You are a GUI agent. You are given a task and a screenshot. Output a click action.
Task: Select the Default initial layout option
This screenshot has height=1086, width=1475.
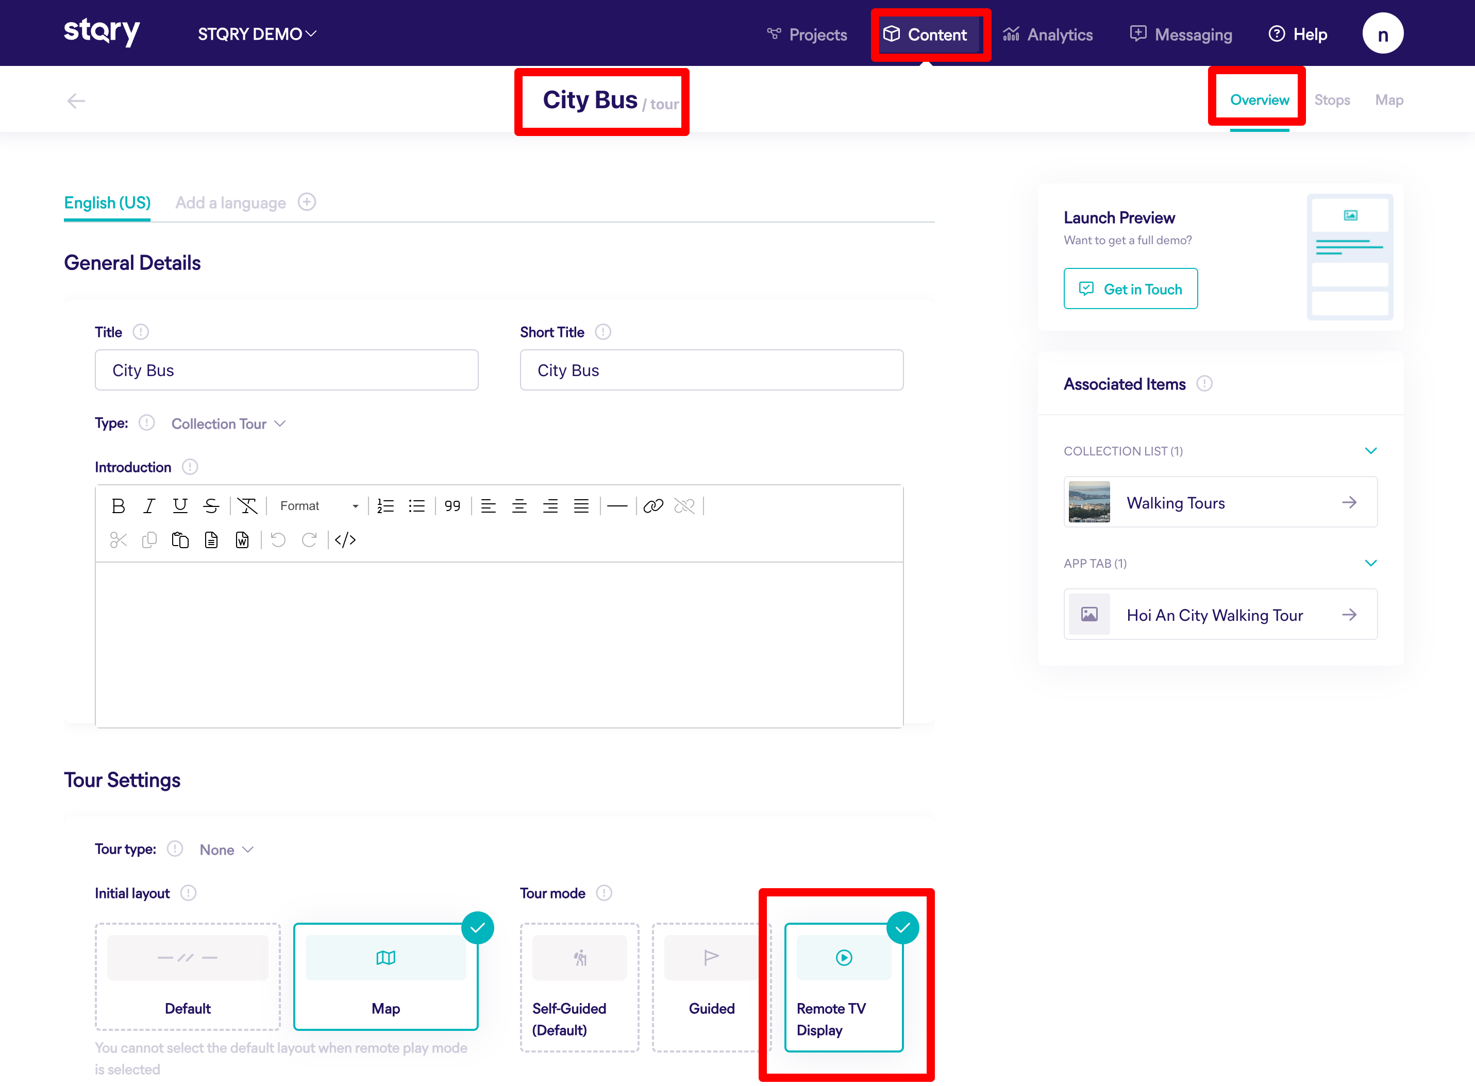pos(188,976)
